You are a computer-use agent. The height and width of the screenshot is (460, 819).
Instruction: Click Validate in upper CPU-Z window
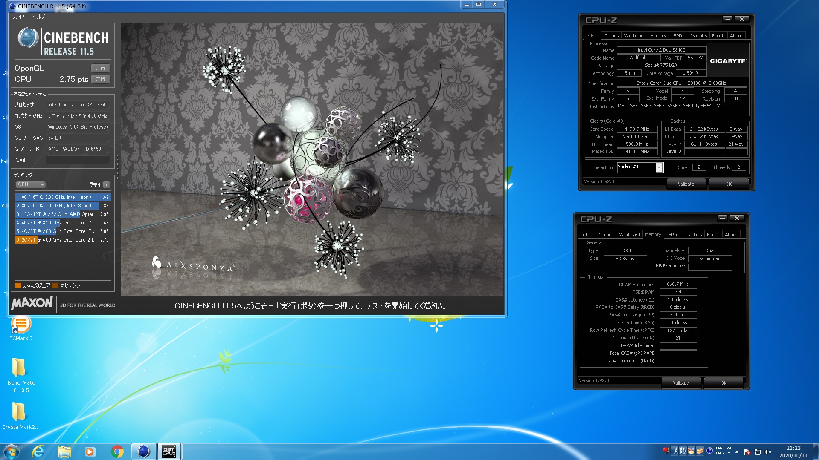(x=686, y=184)
